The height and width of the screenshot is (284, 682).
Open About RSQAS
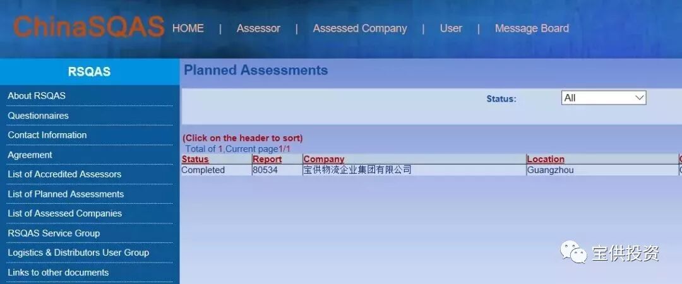point(37,96)
